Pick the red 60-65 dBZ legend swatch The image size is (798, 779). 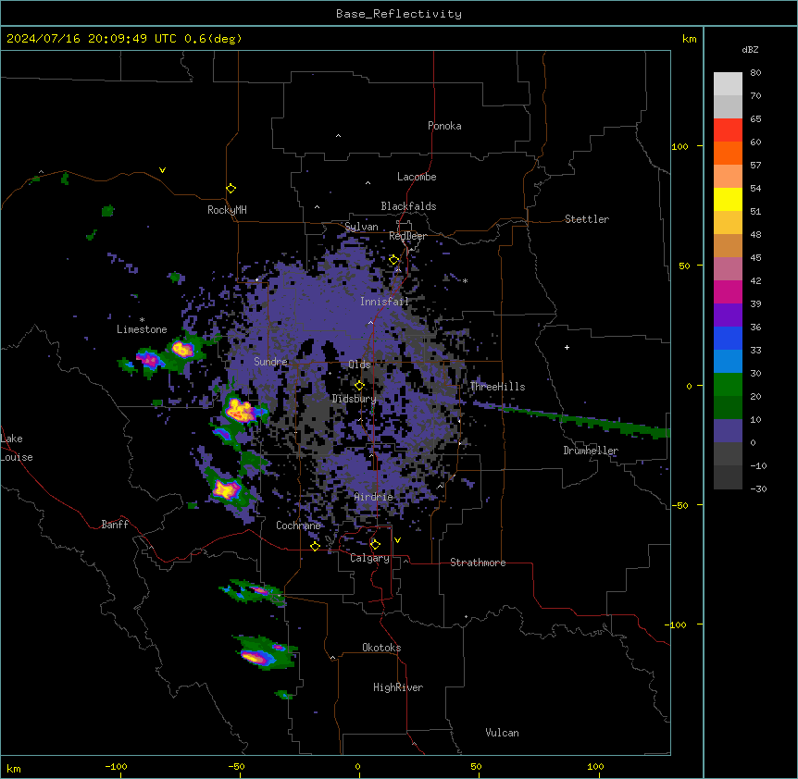coord(728,130)
